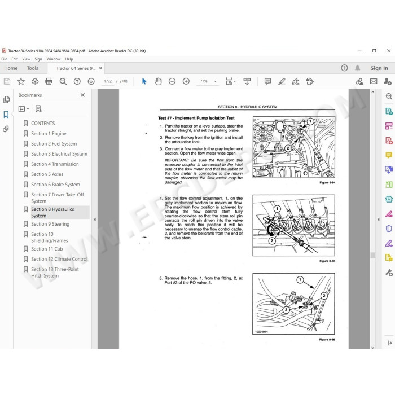
Task: Click the Zoom out minus icon
Action: coord(172,81)
